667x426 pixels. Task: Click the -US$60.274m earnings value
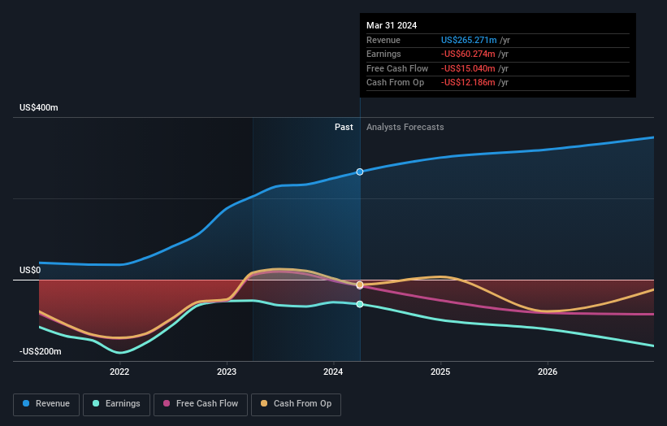(468, 54)
